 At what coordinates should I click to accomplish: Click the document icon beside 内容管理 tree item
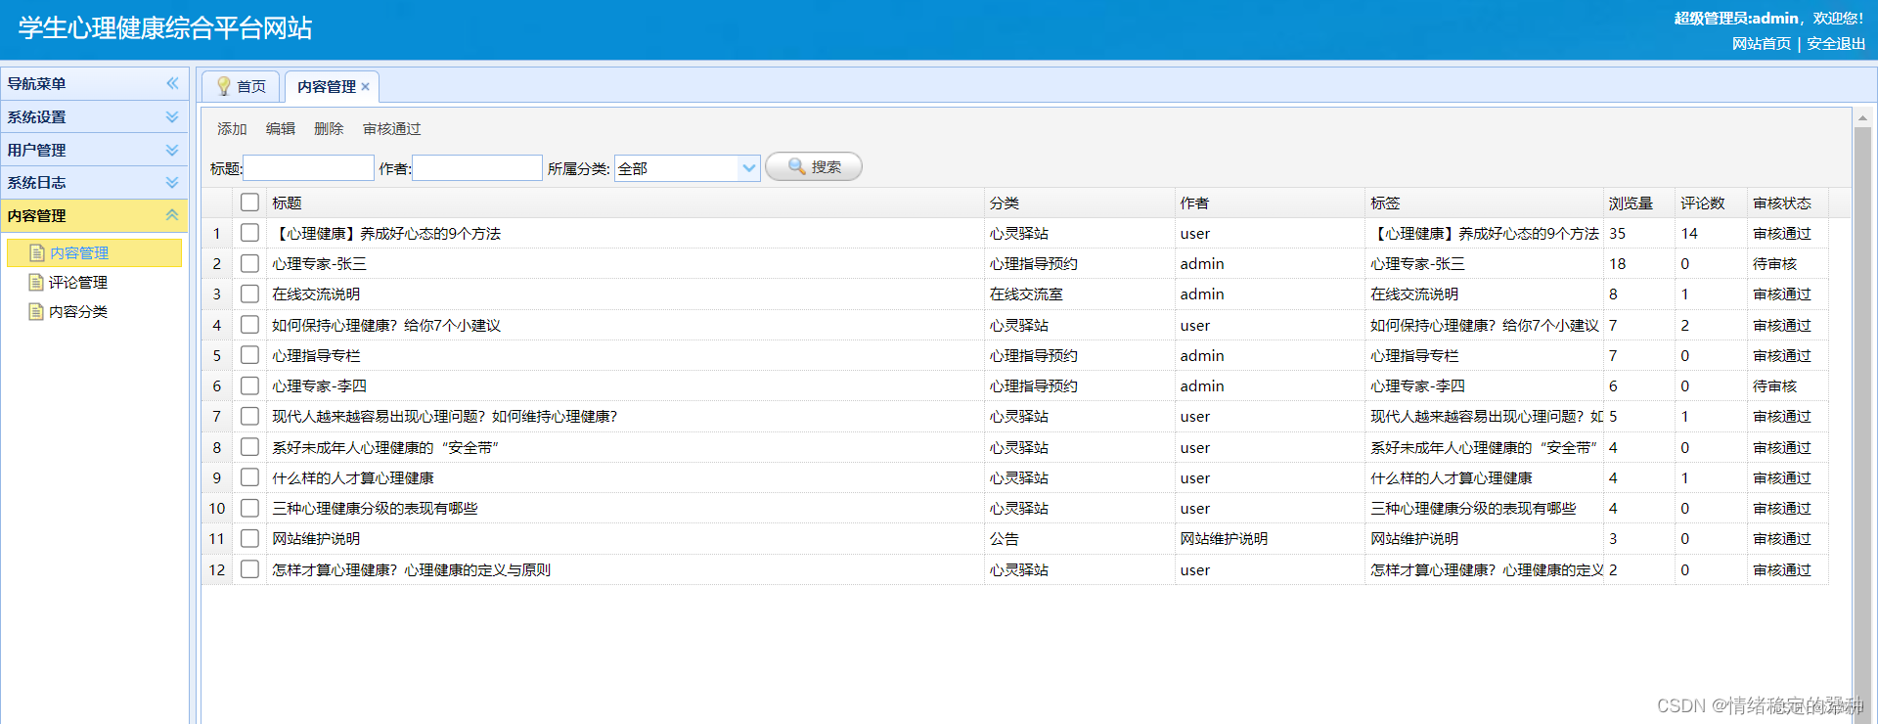[37, 252]
